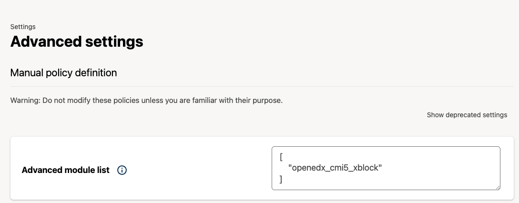Click the policy warning message text
519x203 pixels.
coord(146,101)
